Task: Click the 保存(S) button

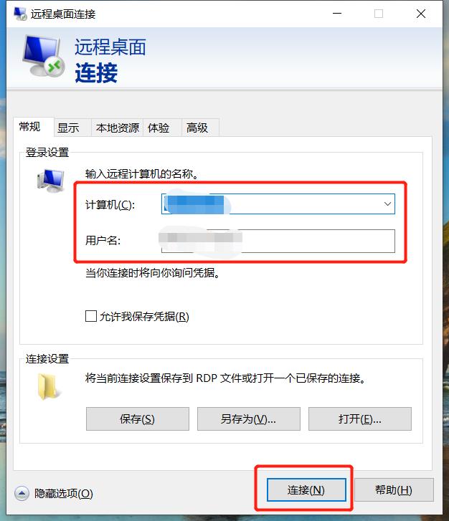Action: [138, 419]
